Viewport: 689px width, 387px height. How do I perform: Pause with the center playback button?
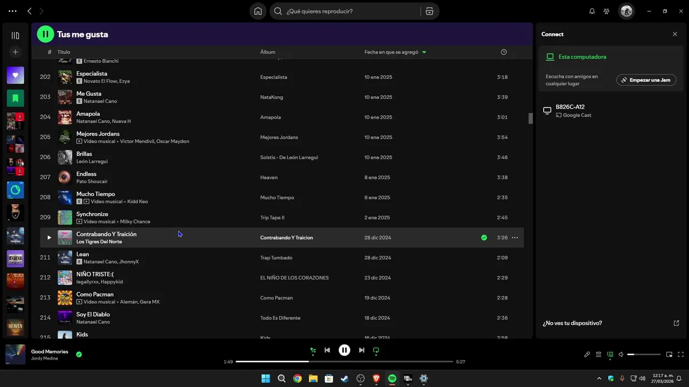[x=344, y=350]
